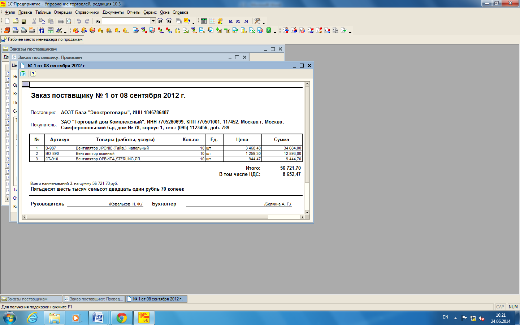Click the hammer and wrench tools icon
520x325 pixels.
(x=257, y=21)
